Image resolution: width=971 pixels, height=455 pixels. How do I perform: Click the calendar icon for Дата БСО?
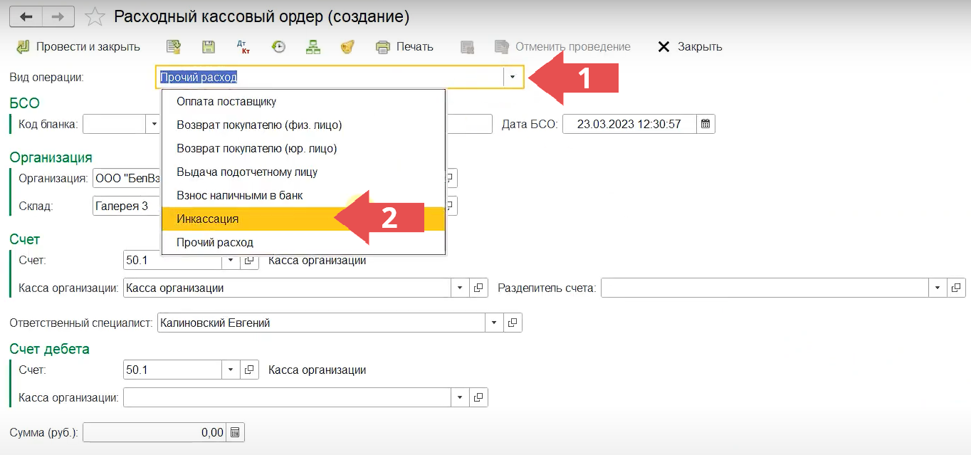[705, 124]
